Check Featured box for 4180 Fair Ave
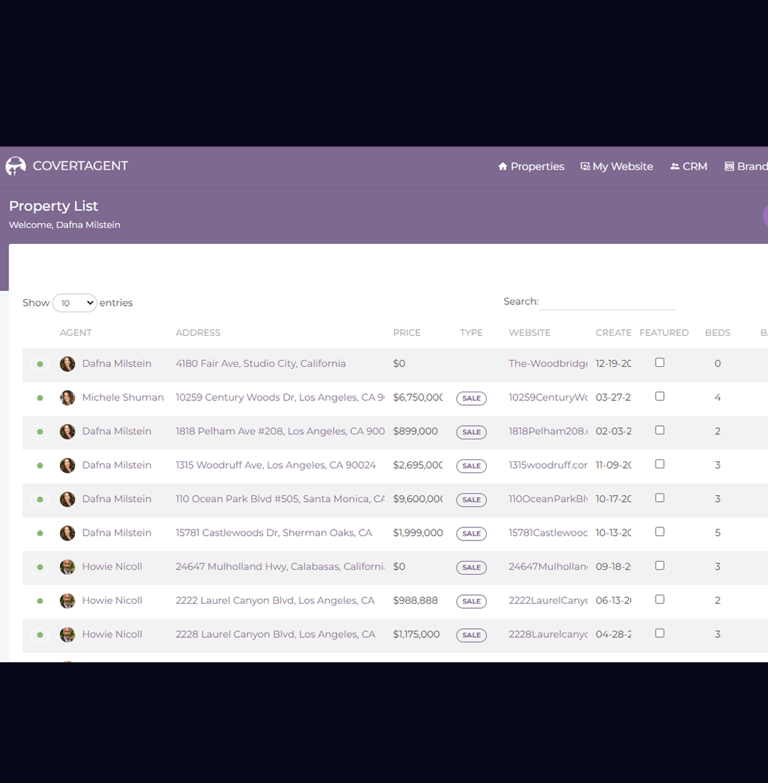 tap(660, 363)
